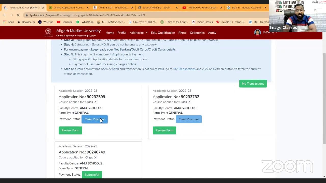Go to the Home menu item
The width and height of the screenshot is (326, 183).
click(x=110, y=33)
